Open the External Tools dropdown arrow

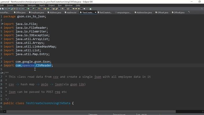point(42,9)
